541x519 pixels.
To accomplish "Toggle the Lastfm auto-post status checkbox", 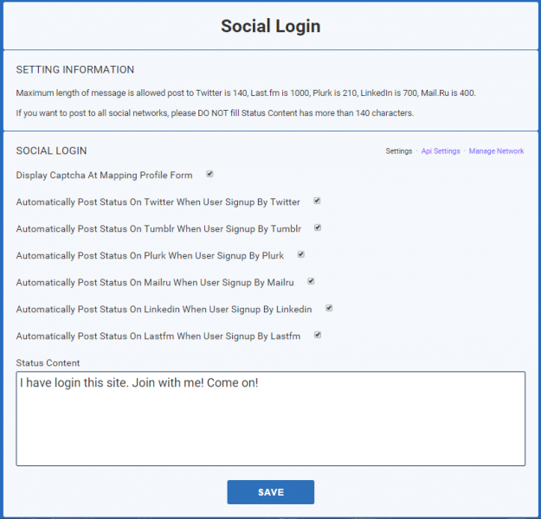I will (x=318, y=335).
